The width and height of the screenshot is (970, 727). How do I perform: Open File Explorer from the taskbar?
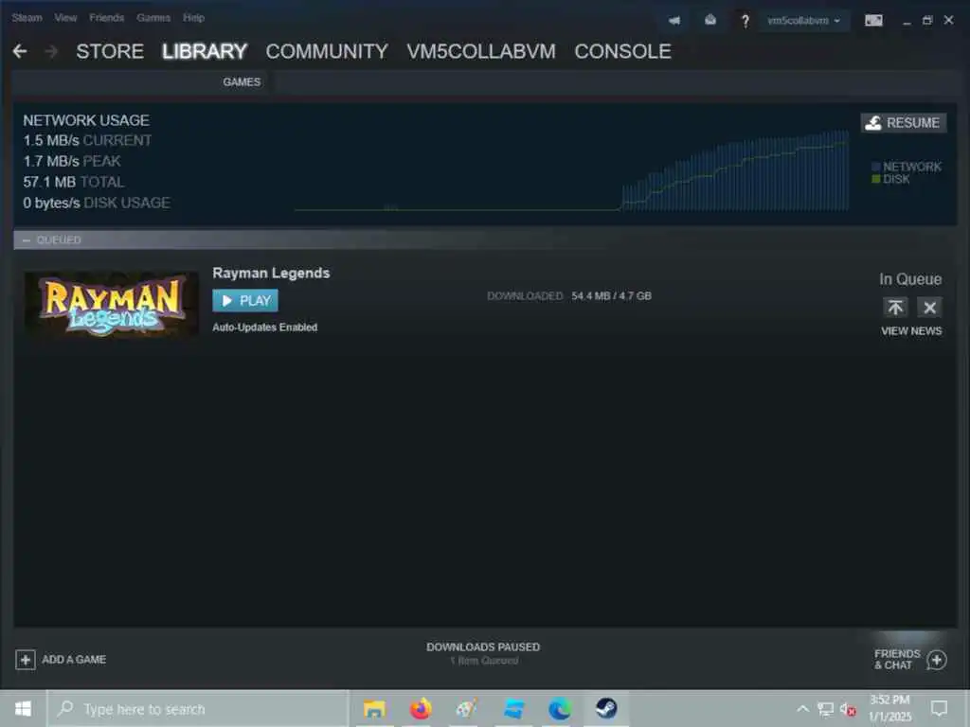coord(374,708)
